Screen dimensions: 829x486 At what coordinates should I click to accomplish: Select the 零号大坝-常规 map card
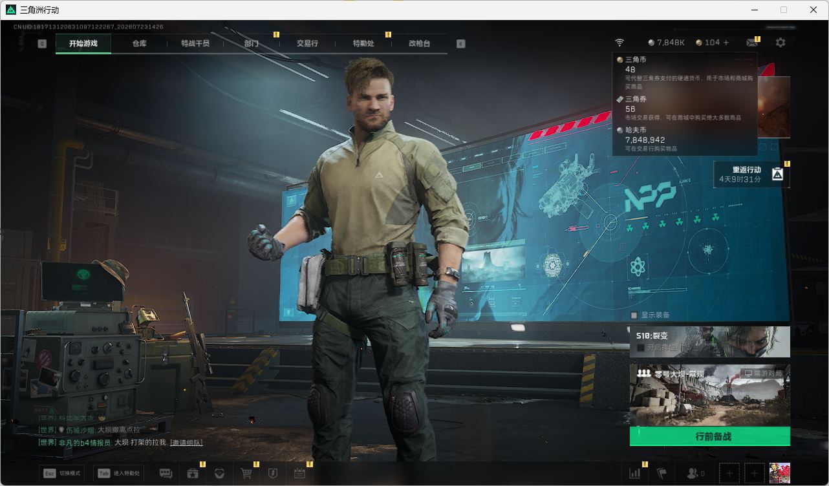710,395
